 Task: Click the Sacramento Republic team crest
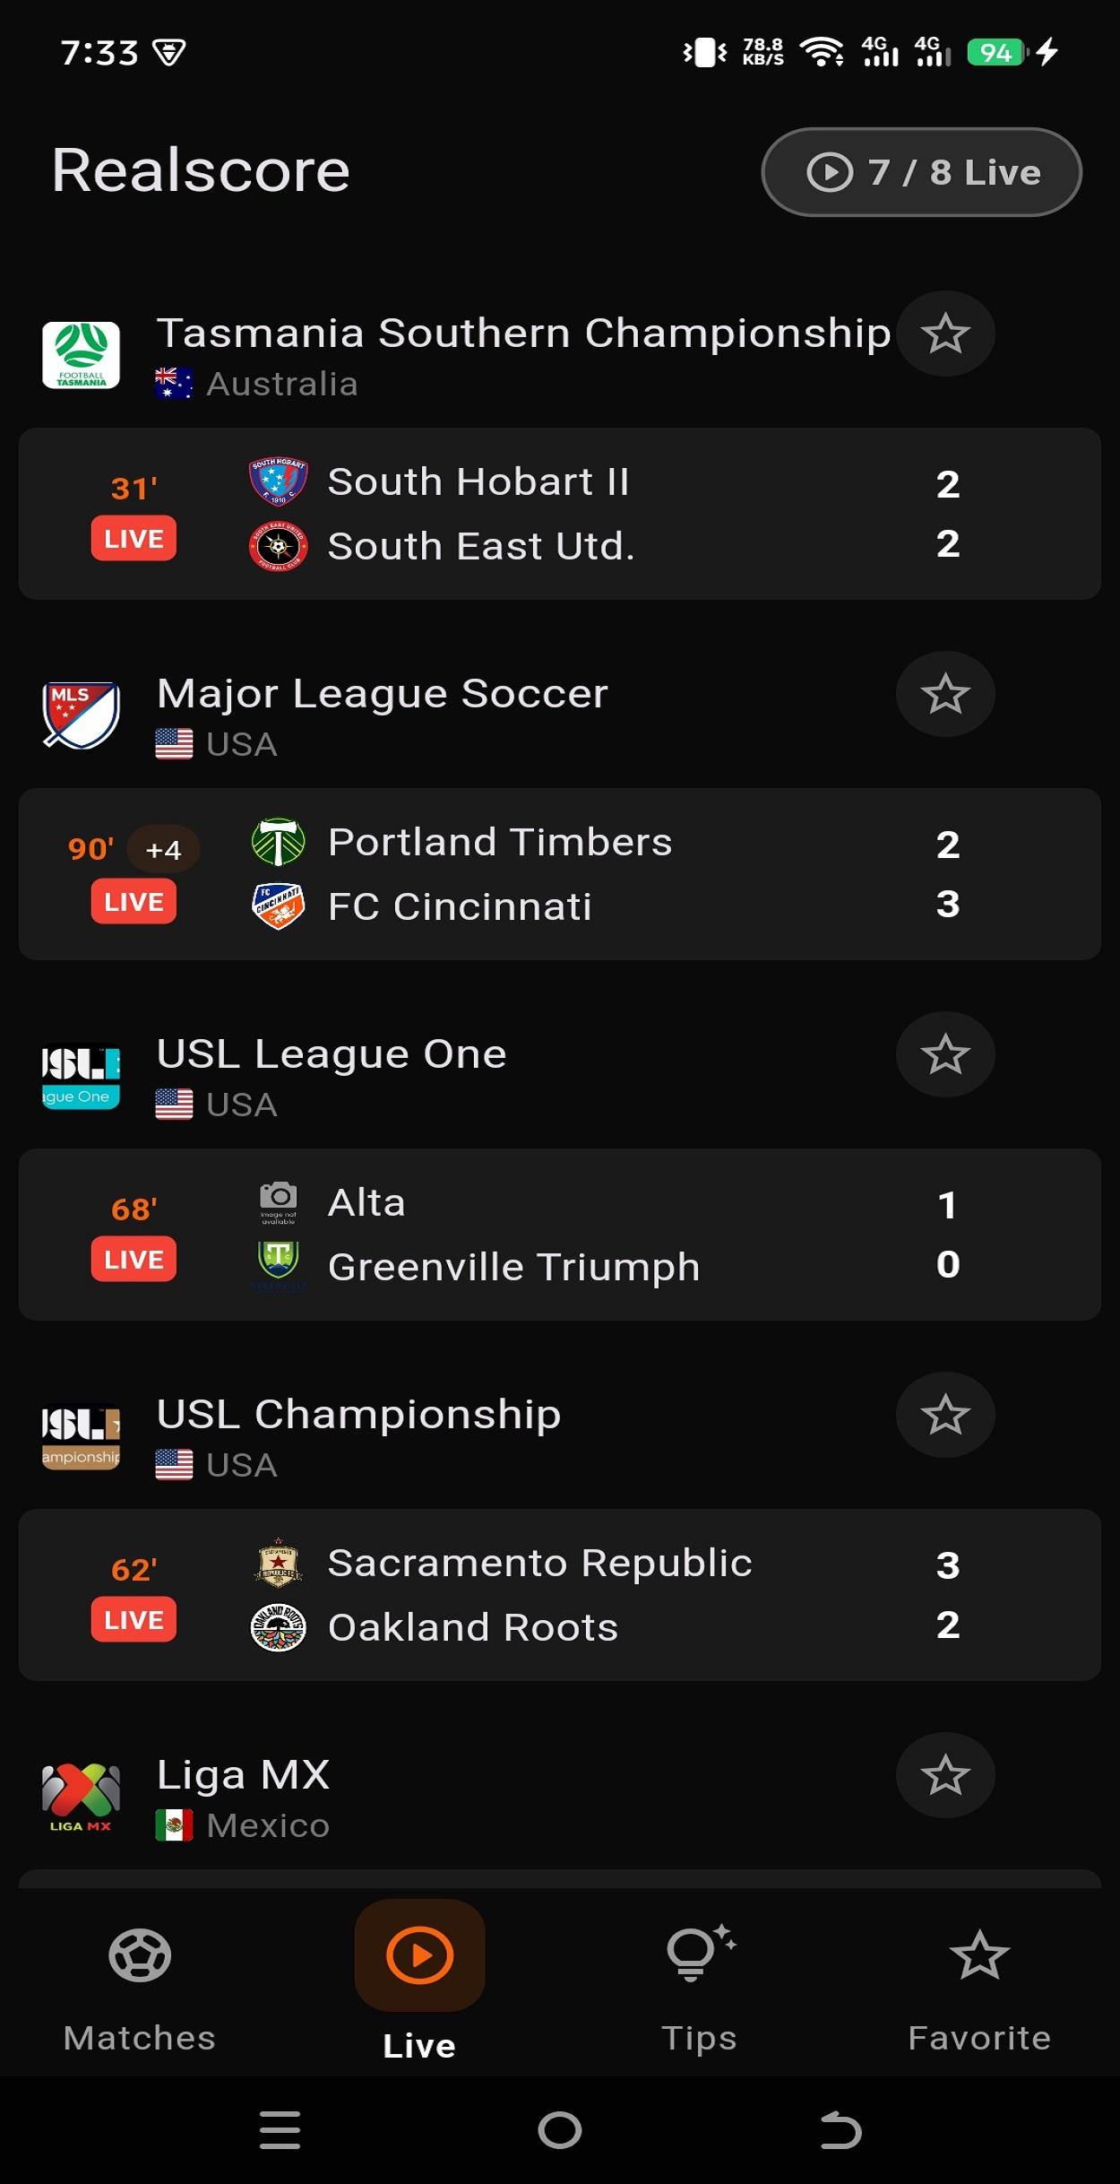pyautogui.click(x=279, y=1564)
